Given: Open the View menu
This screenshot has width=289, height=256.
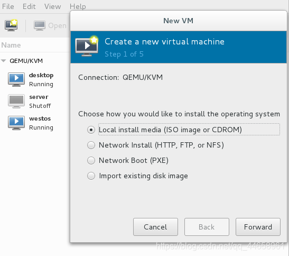Looking at the screenshot, I should [52, 6].
